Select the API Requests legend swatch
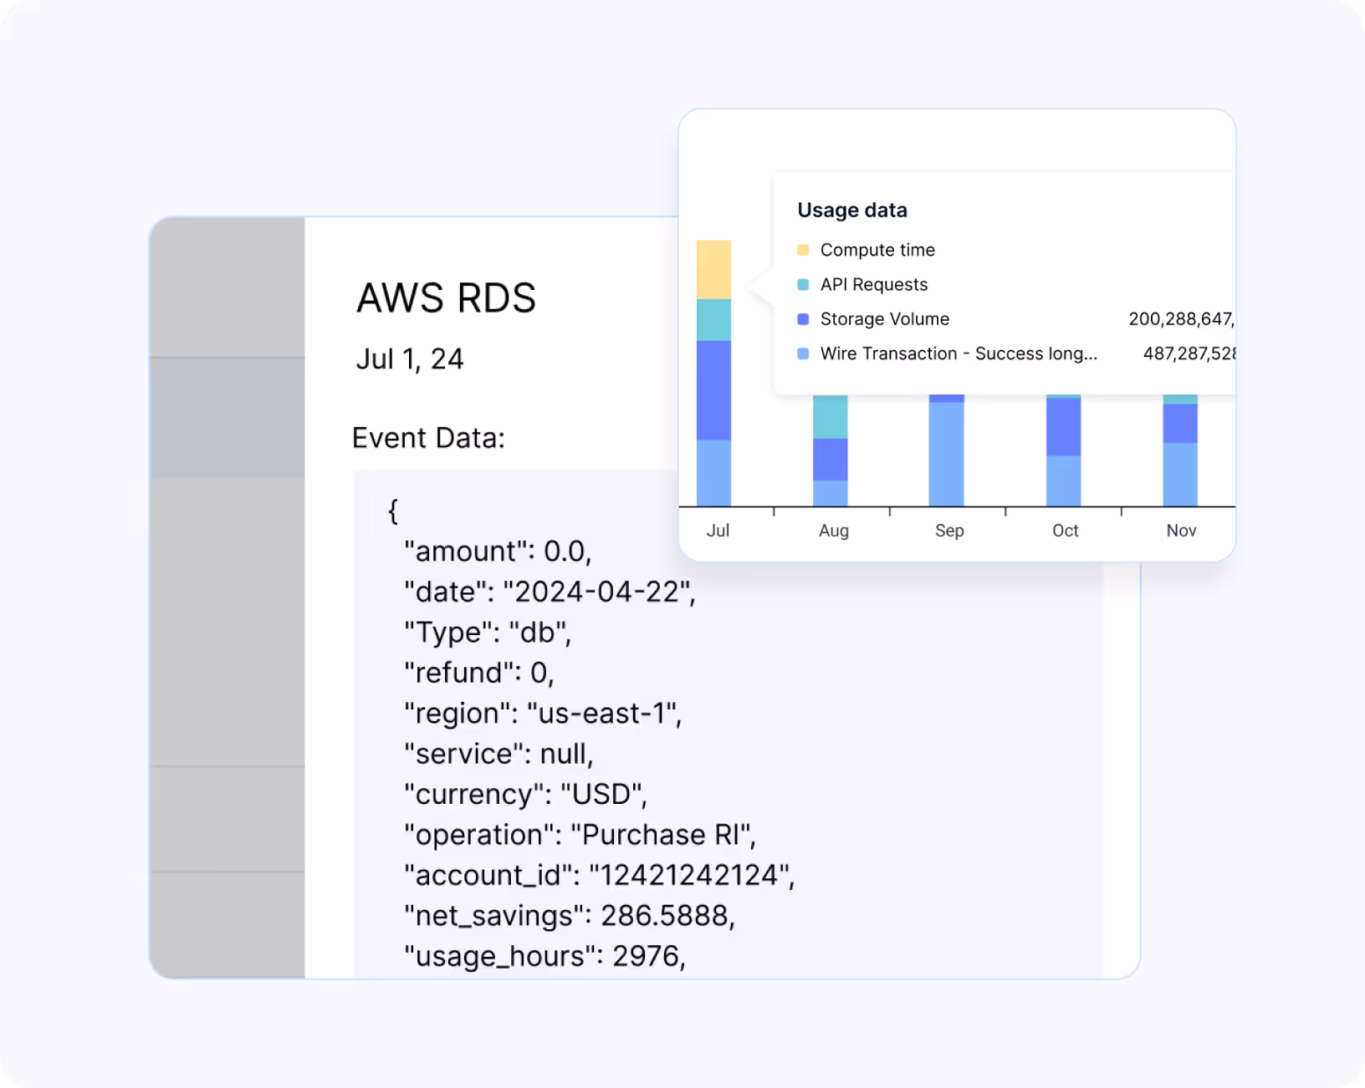The width and height of the screenshot is (1365, 1088). coord(803,284)
